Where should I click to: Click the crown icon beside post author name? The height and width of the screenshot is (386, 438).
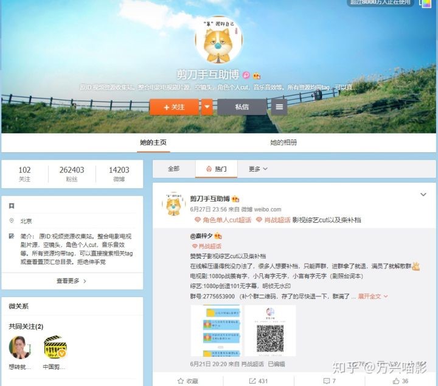pyautogui.click(x=235, y=199)
